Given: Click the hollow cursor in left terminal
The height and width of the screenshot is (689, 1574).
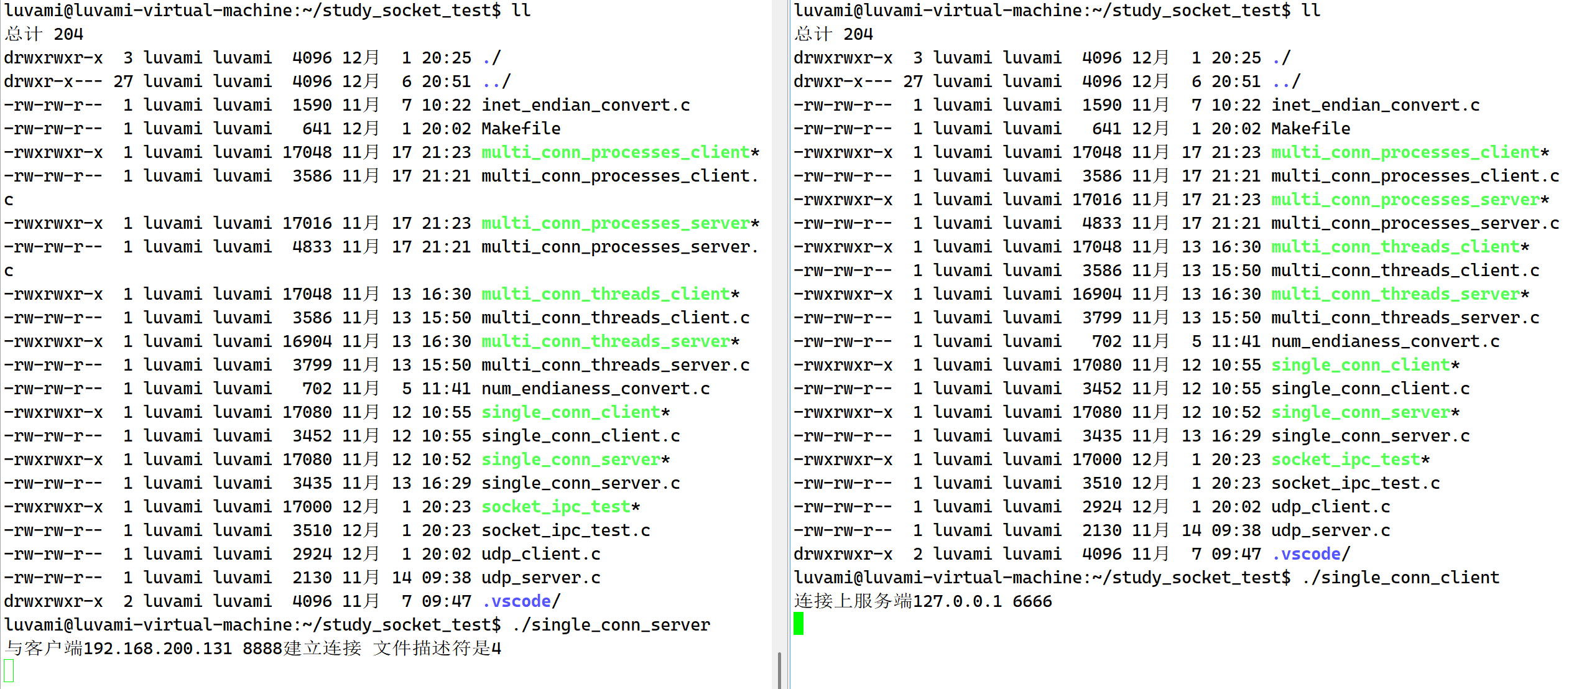Looking at the screenshot, I should pyautogui.click(x=9, y=671).
